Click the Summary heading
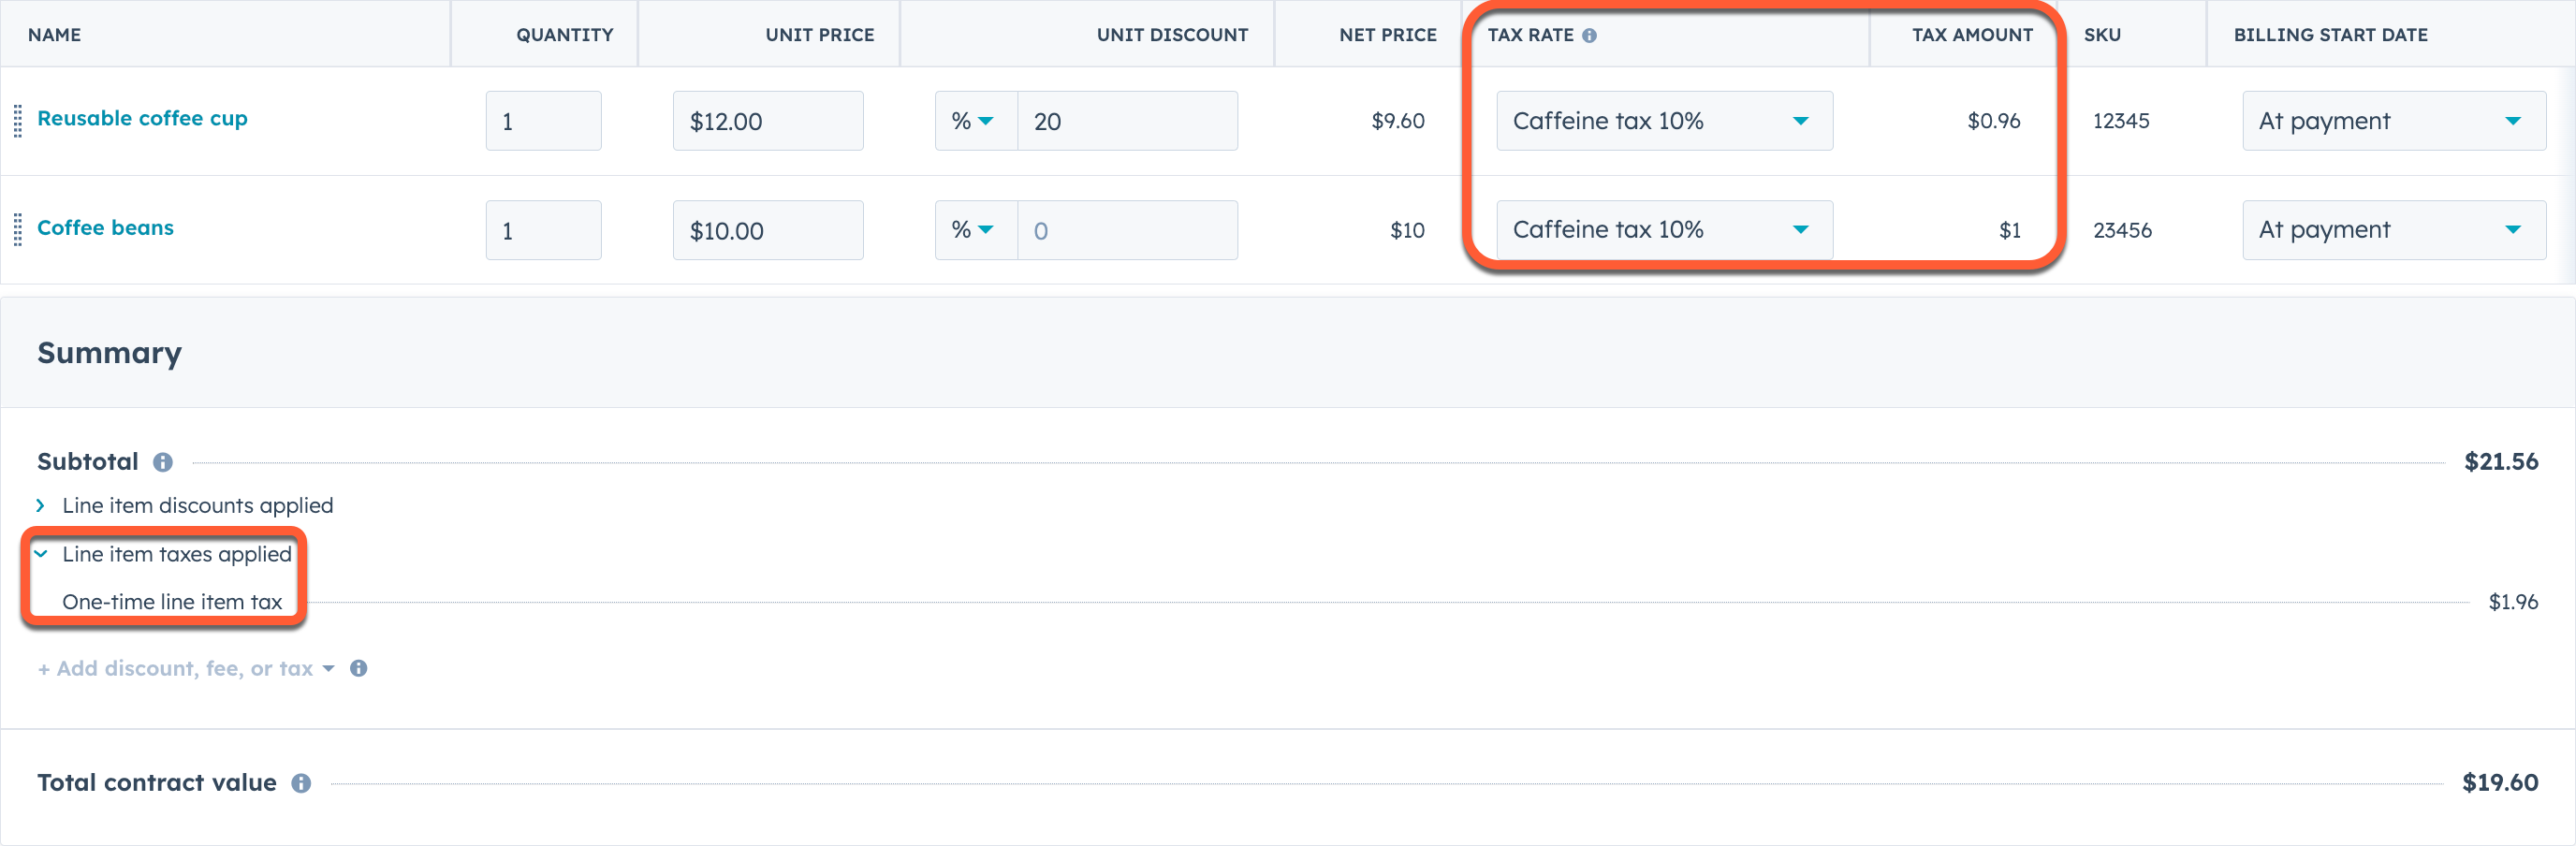This screenshot has width=2576, height=846. (x=109, y=353)
